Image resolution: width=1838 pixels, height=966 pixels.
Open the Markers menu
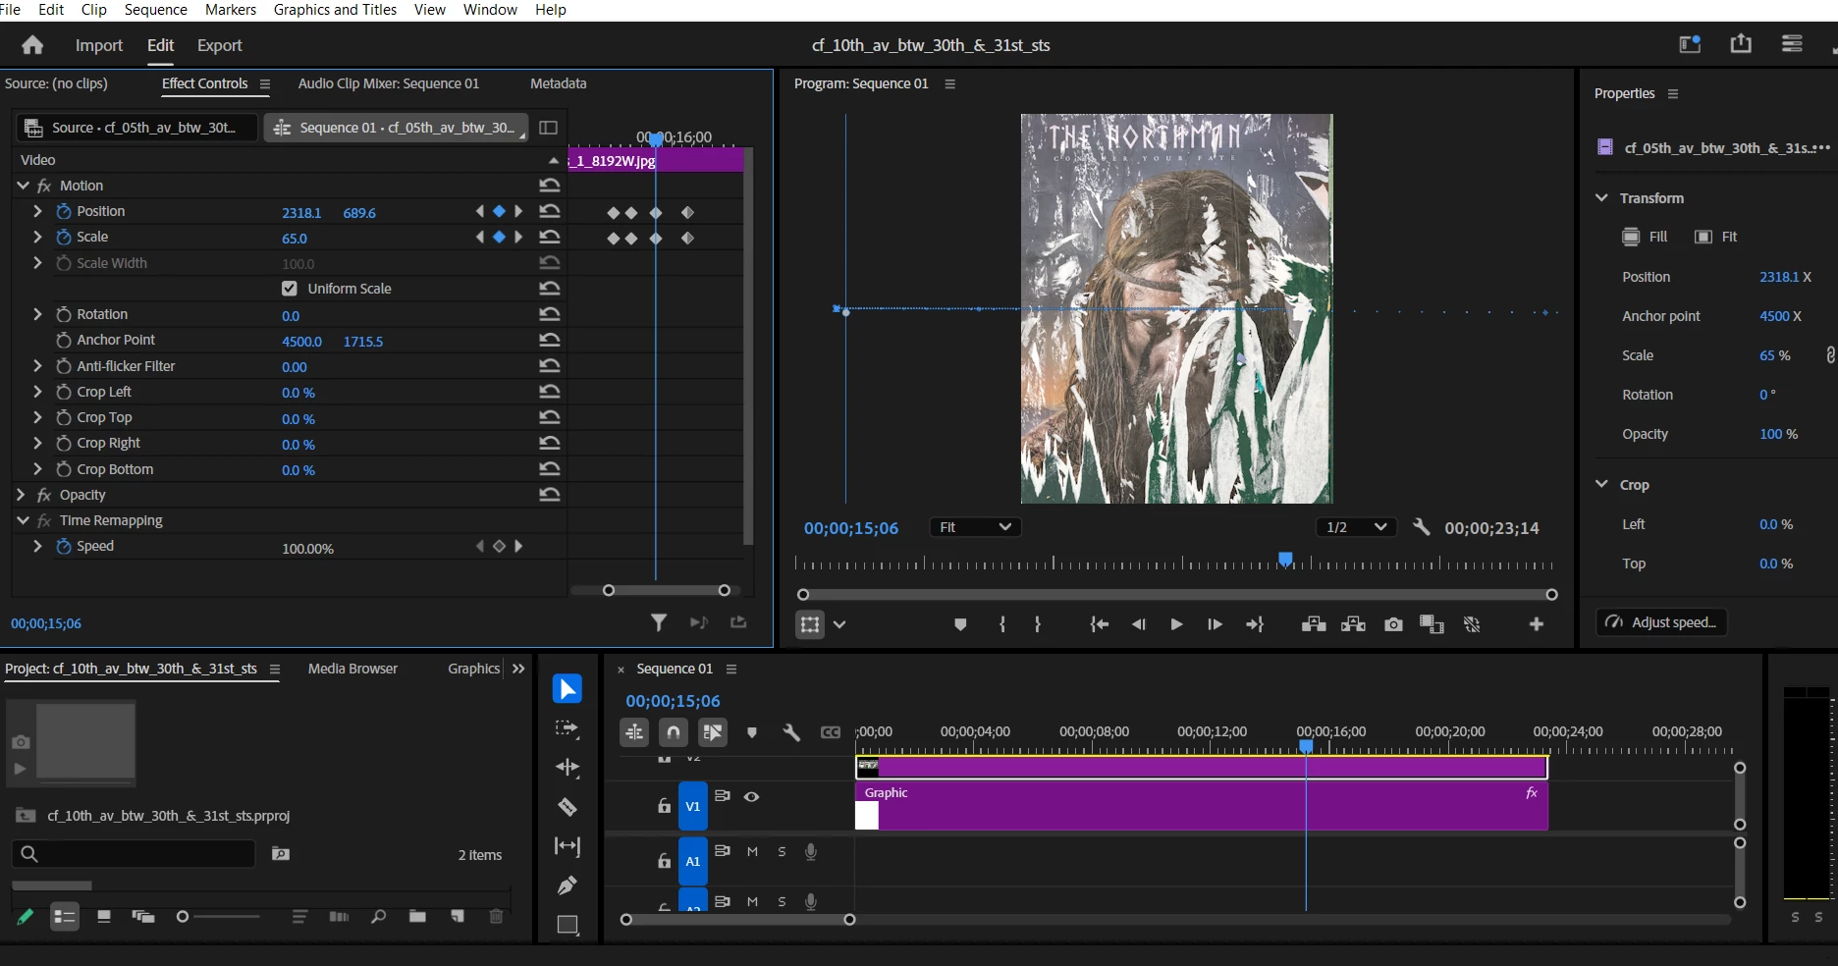click(231, 10)
